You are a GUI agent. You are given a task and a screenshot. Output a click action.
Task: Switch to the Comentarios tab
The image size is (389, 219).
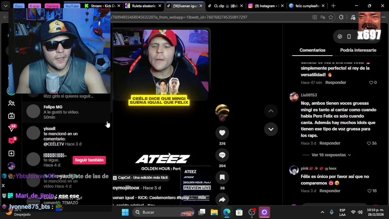click(x=312, y=50)
